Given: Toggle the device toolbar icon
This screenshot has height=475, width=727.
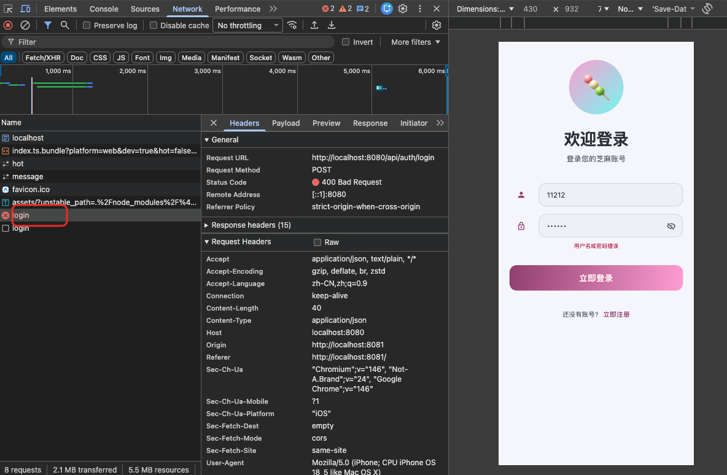Looking at the screenshot, I should (x=26, y=9).
